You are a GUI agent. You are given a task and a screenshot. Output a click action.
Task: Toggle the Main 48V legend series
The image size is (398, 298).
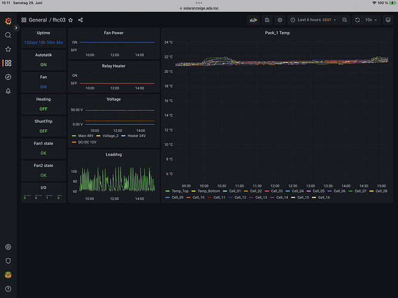[x=85, y=136]
